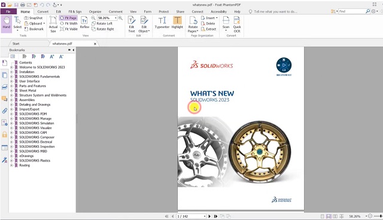Open the Parts and Features bookmark

(32, 86)
